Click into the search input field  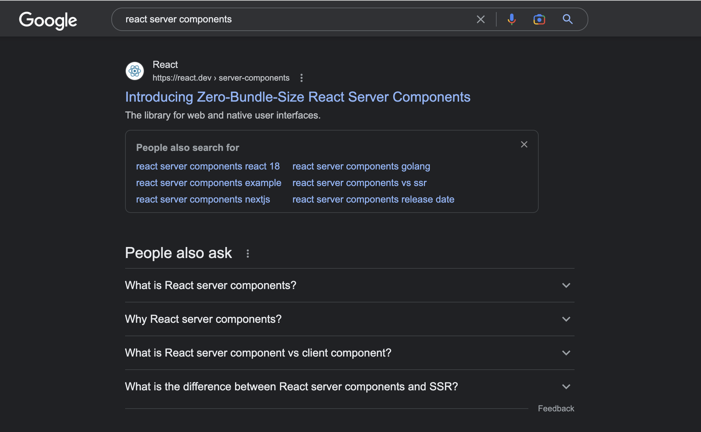click(296, 19)
